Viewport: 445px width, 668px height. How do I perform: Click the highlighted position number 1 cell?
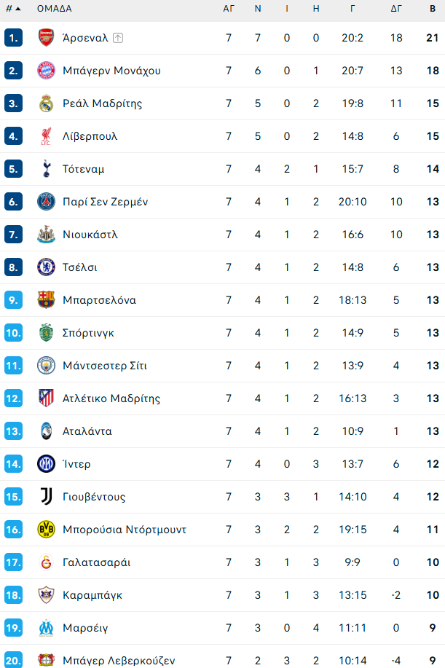click(15, 37)
